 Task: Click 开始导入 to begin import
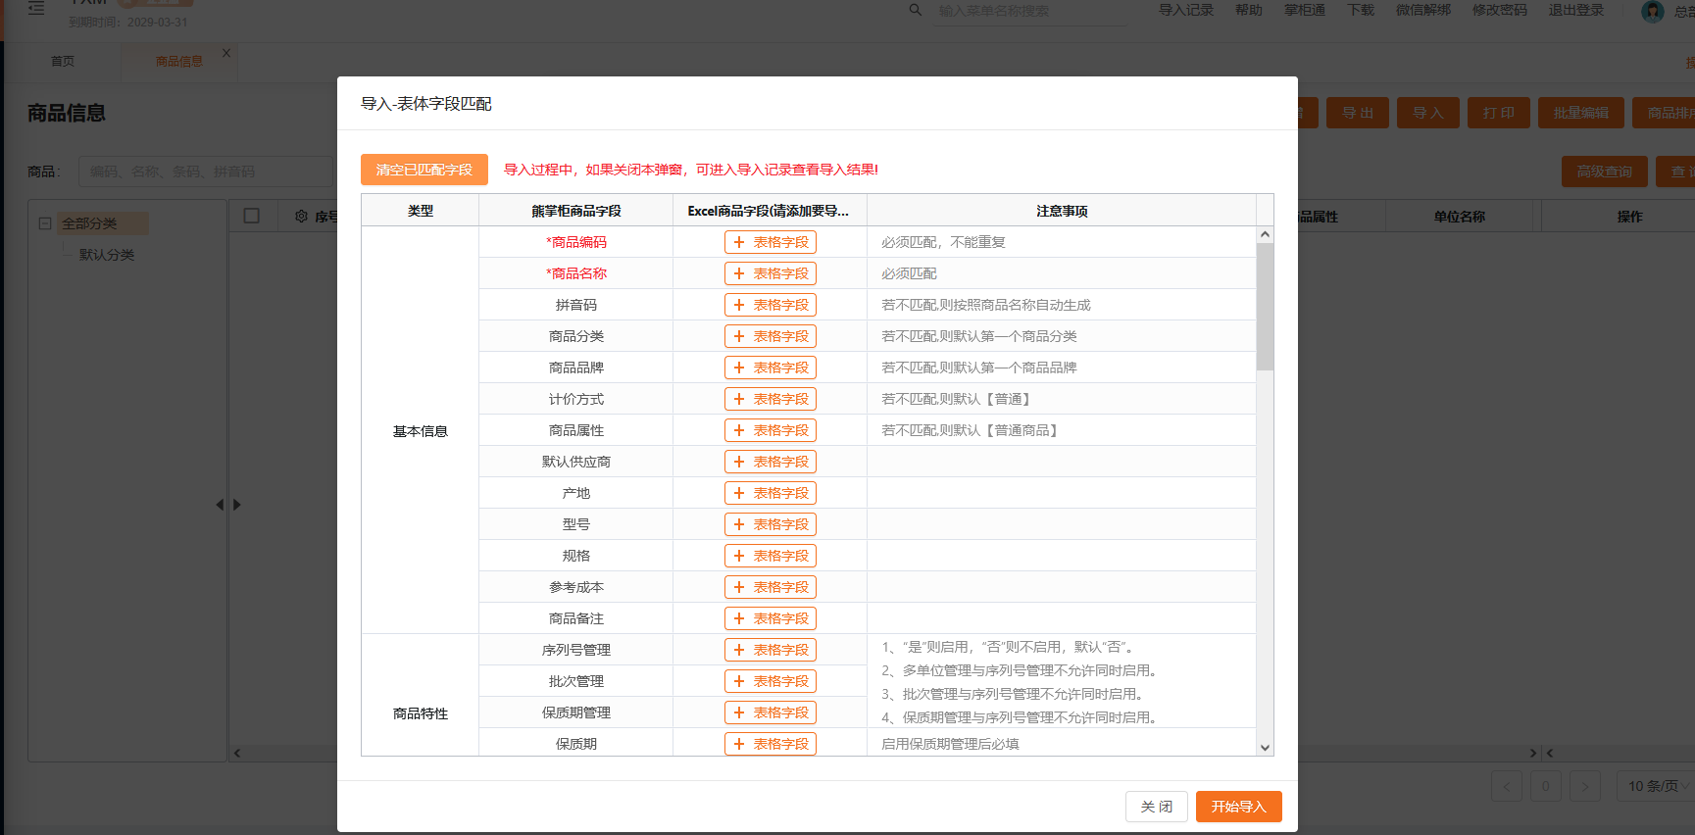pos(1238,807)
